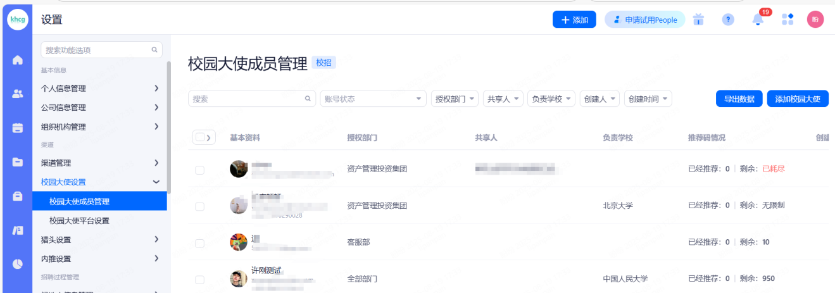Open the people icon in left sidebar

[18, 94]
